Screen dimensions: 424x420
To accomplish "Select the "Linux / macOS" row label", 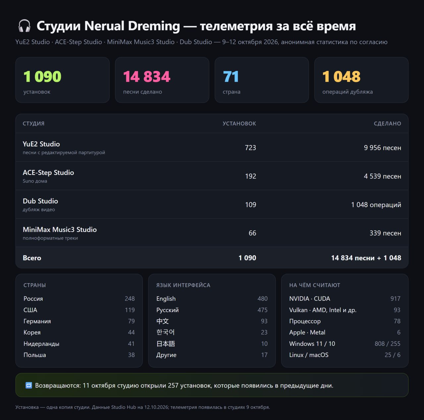I will click(x=309, y=355).
